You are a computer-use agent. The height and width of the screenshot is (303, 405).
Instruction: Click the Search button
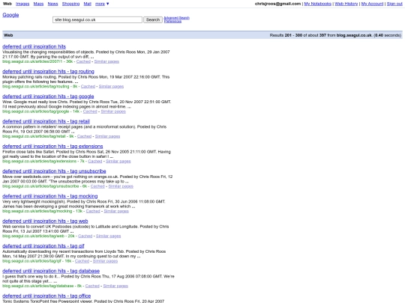click(x=153, y=20)
